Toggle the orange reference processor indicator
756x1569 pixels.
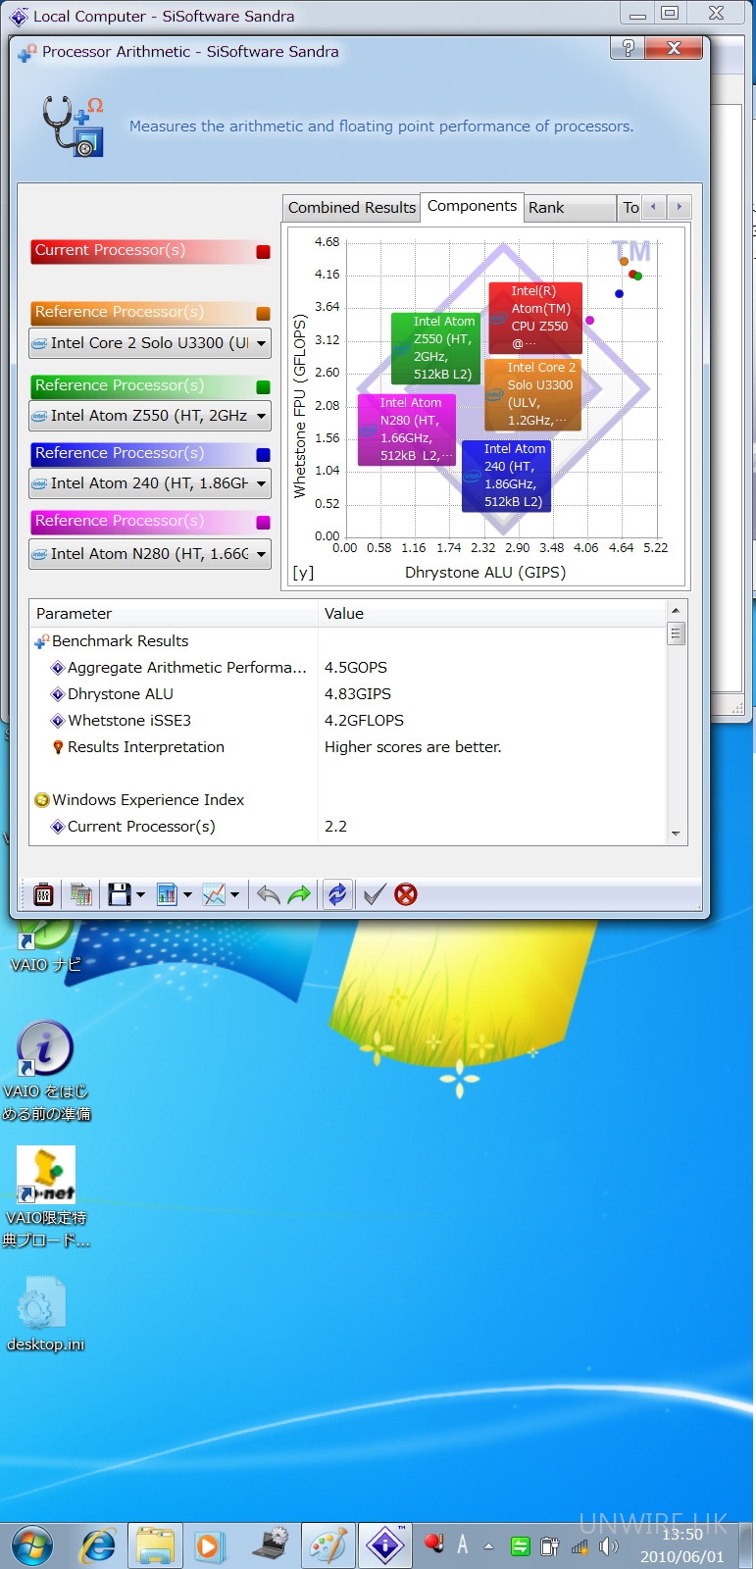263,314
